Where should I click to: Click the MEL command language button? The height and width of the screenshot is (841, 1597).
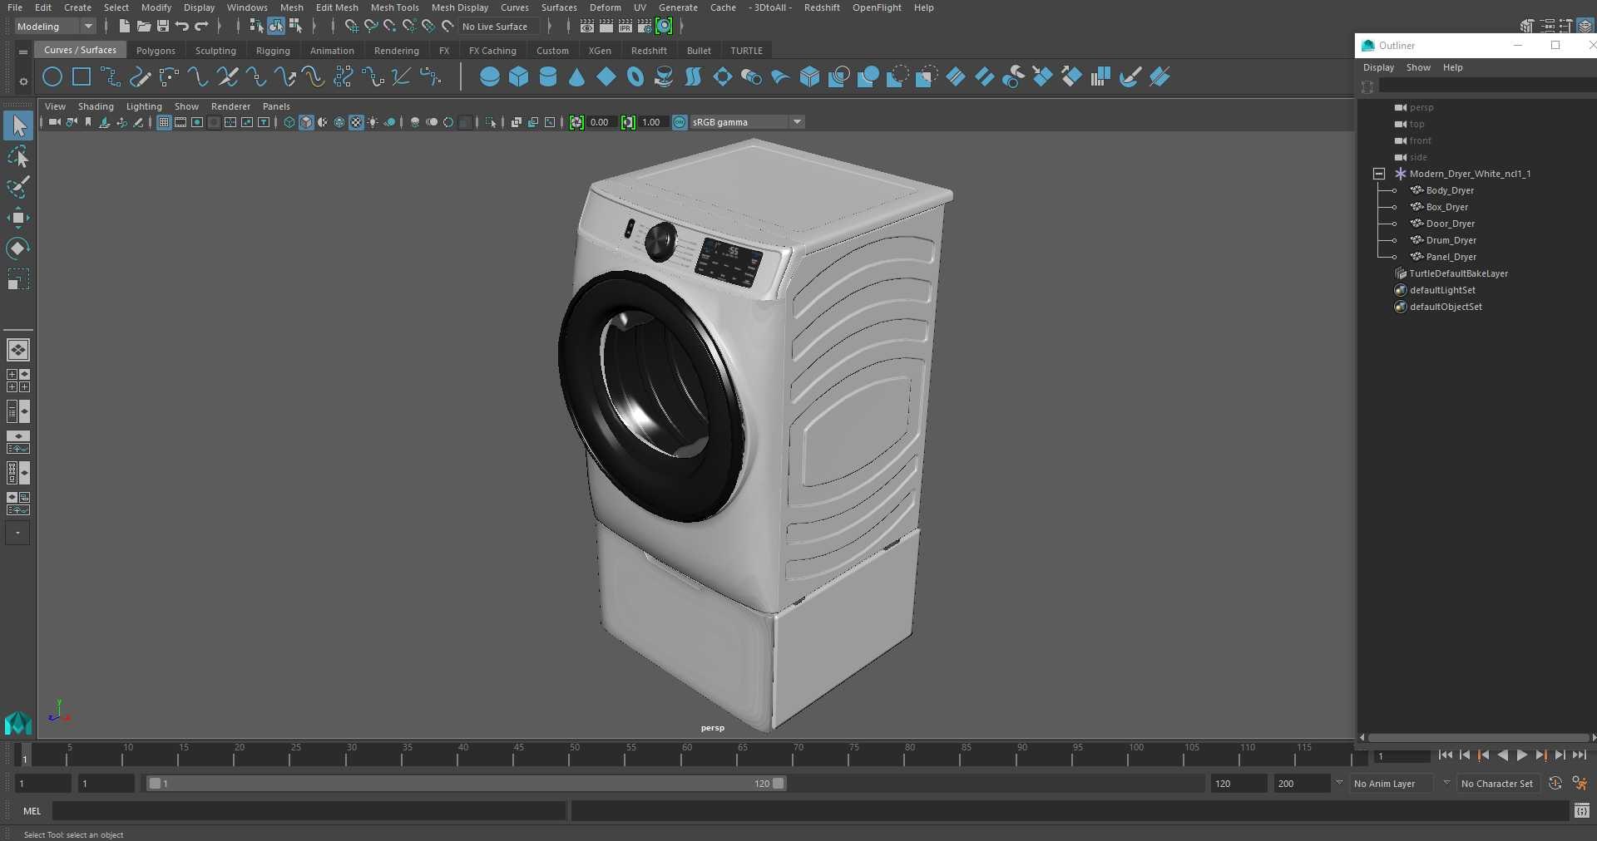pyautogui.click(x=32, y=811)
